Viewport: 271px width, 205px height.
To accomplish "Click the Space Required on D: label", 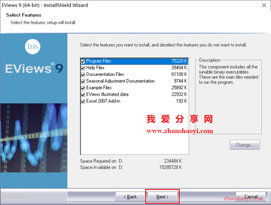I will click(102, 161).
